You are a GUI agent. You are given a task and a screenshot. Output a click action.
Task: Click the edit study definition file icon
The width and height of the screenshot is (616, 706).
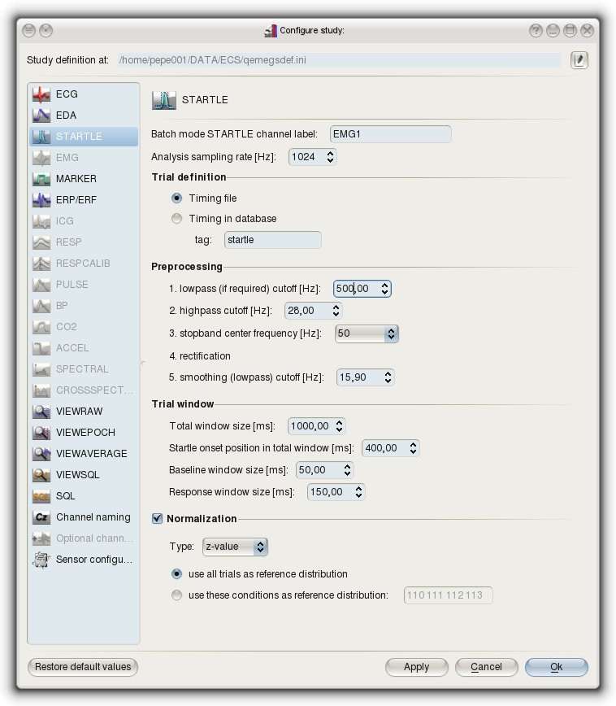579,60
